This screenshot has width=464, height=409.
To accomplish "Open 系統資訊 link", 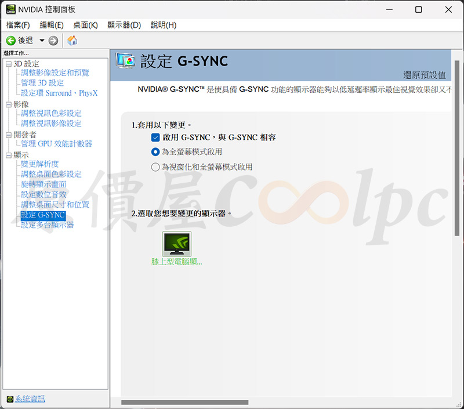I will (x=30, y=399).
